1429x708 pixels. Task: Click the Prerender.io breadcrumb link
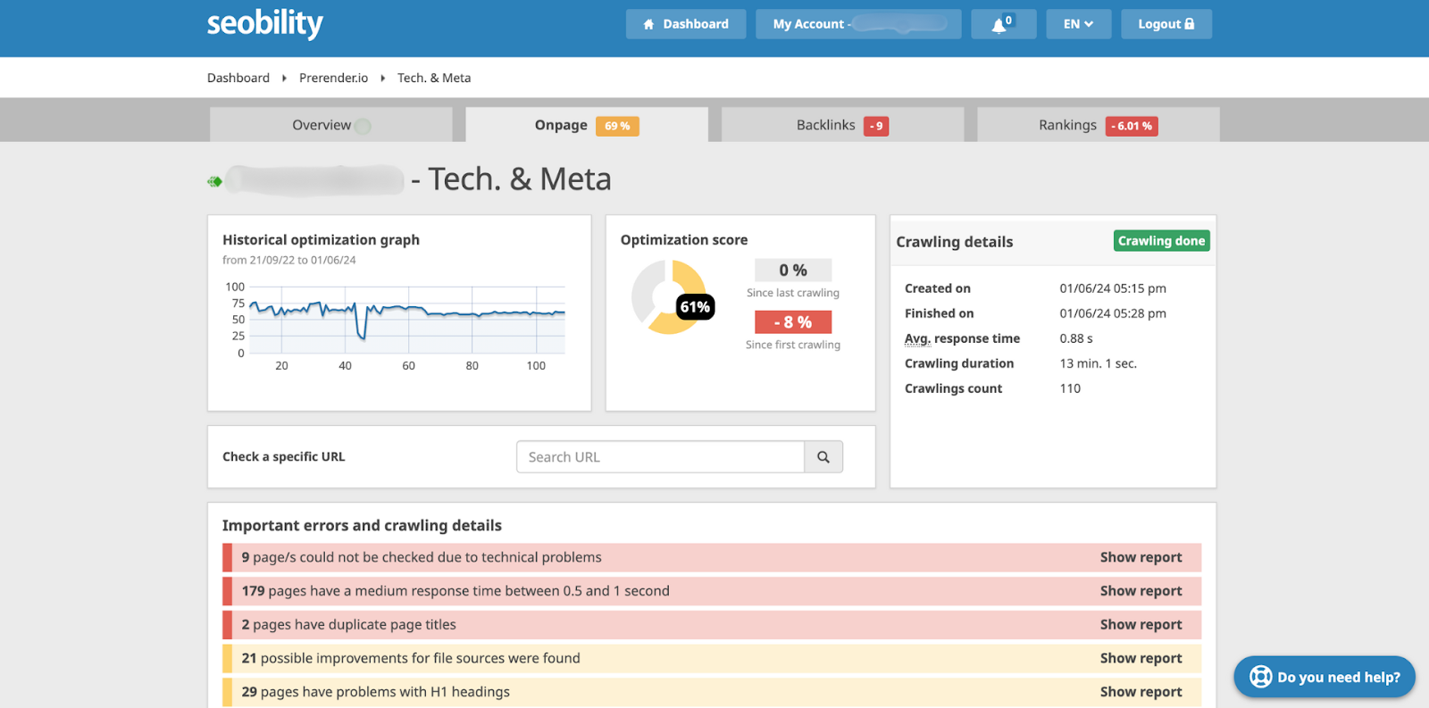[x=333, y=78]
